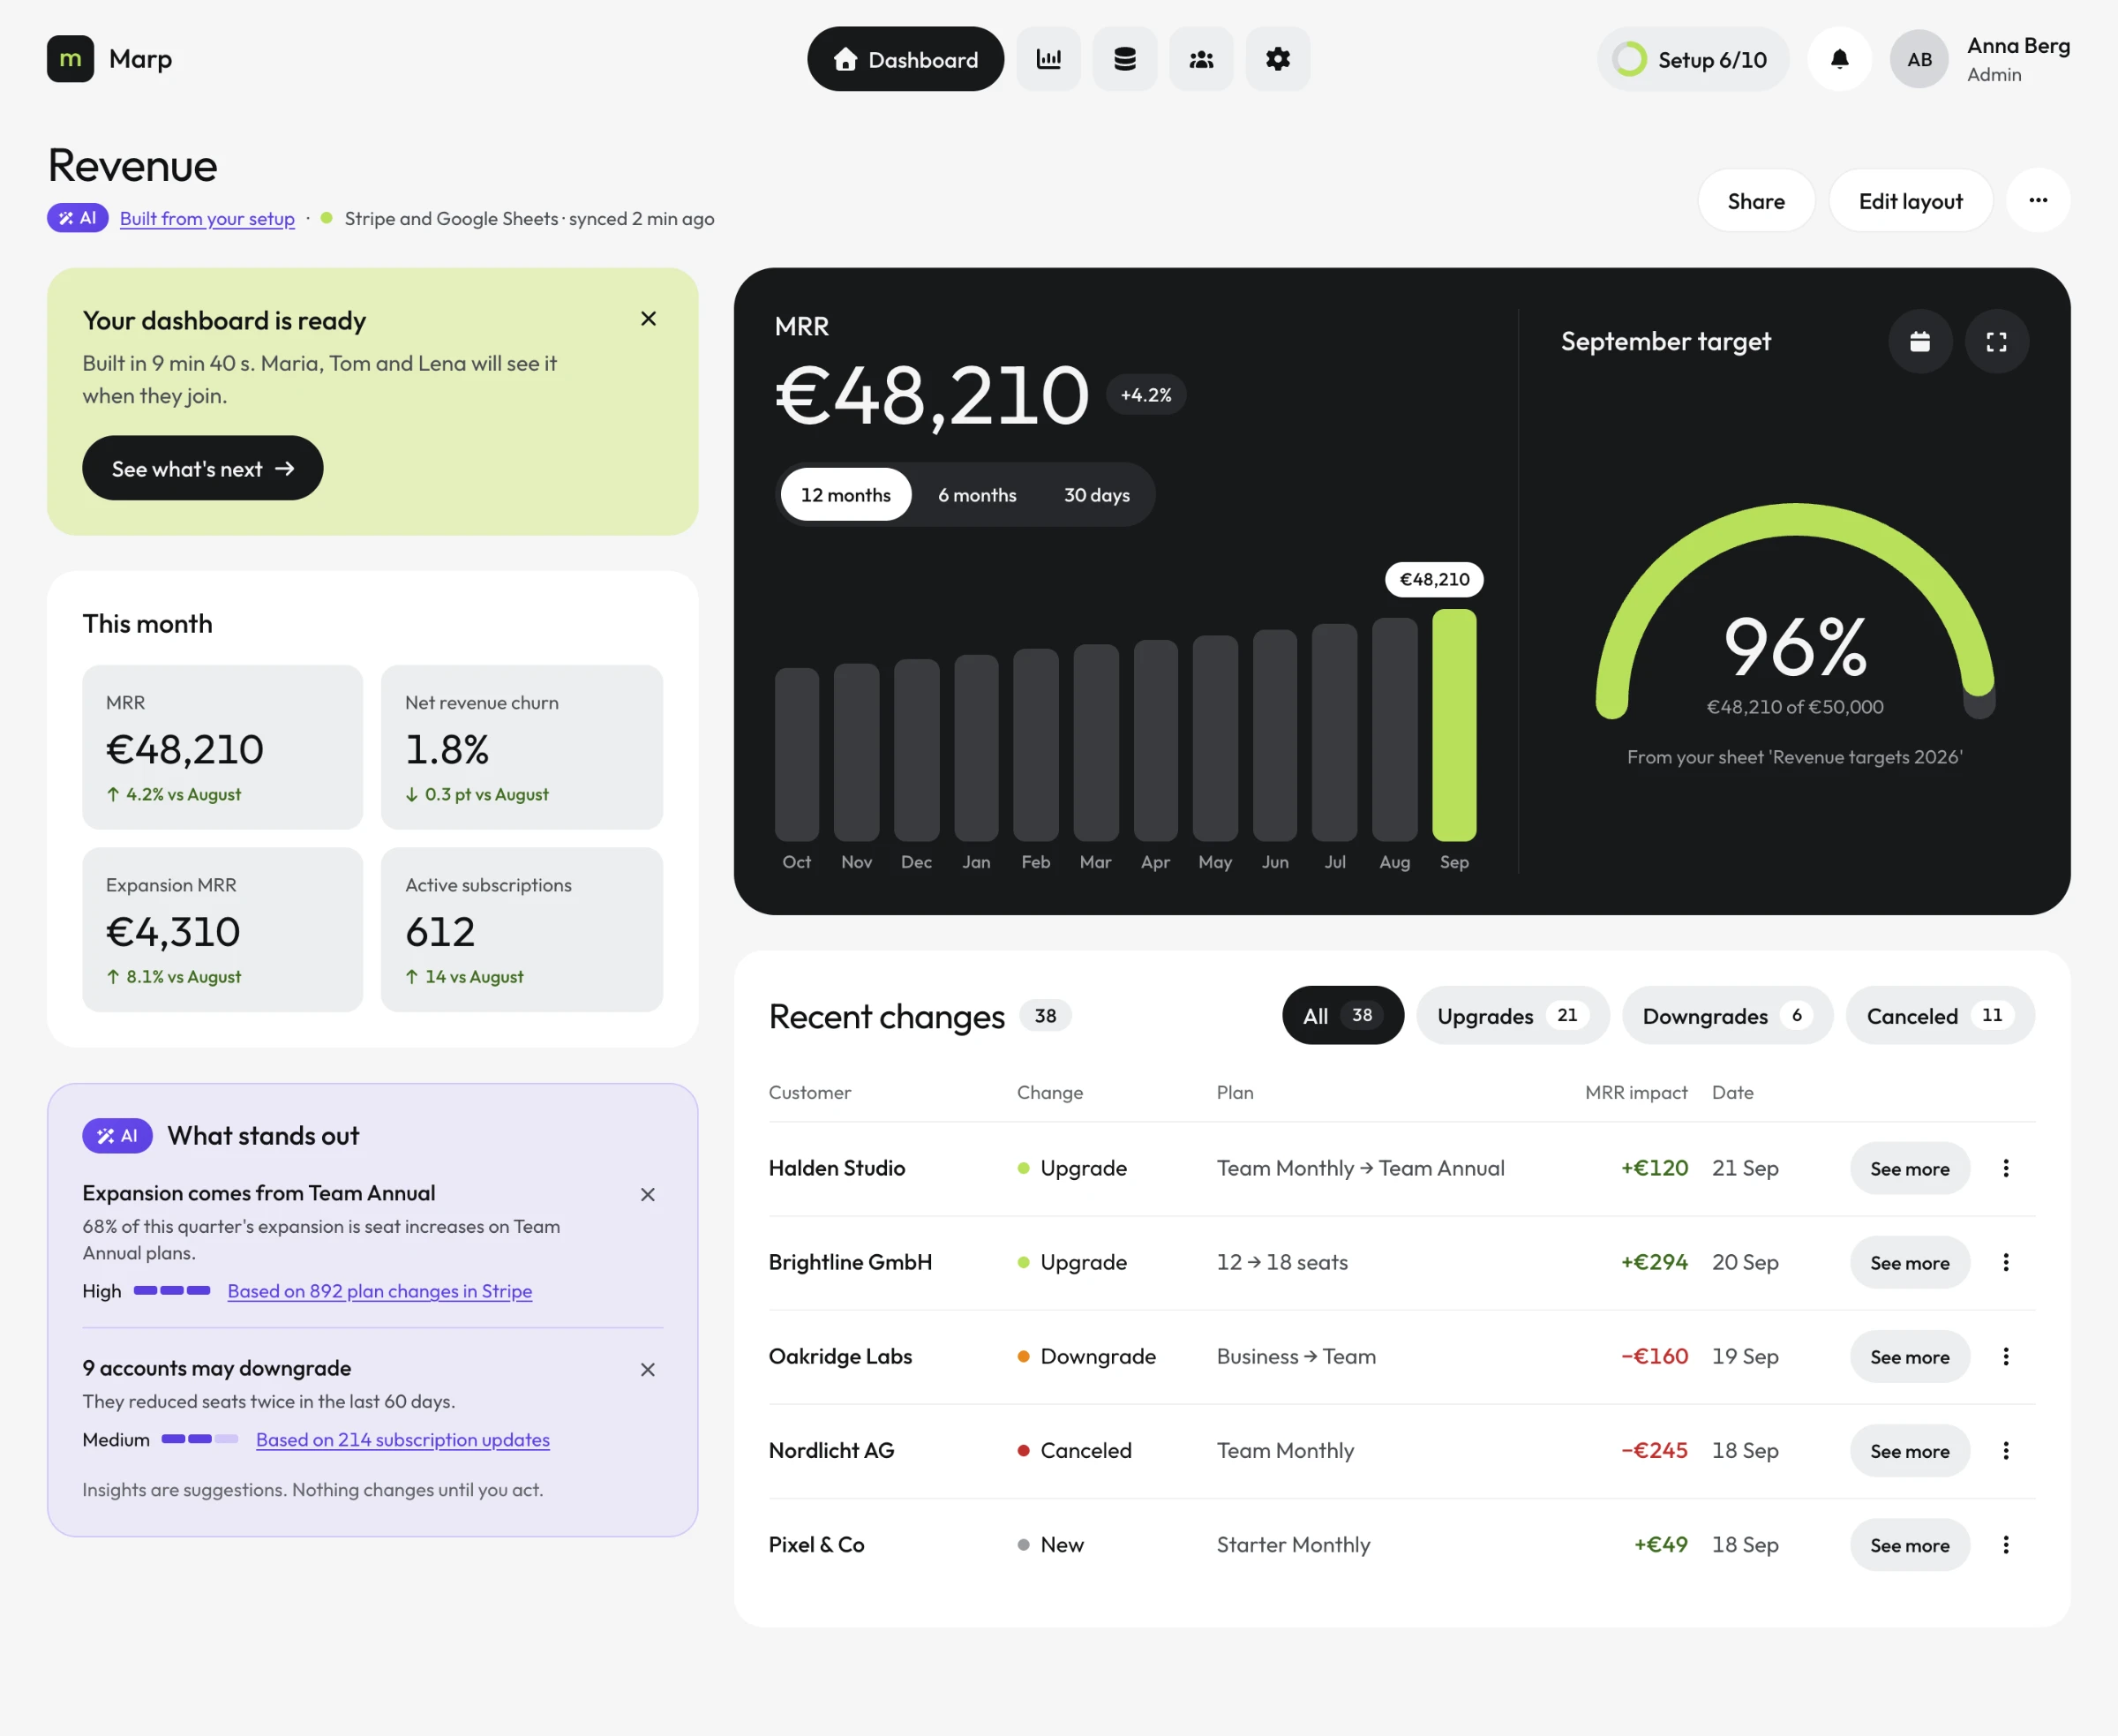Filter recent changes by Upgrades

pyautogui.click(x=1512, y=1016)
